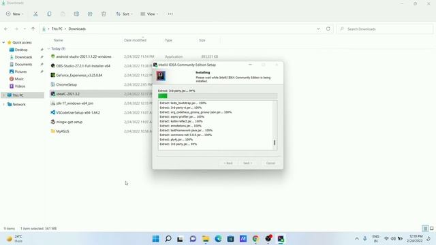Open File Explorer from the taskbar
Screen dimensions: 436x245
pyautogui.click(x=206, y=239)
